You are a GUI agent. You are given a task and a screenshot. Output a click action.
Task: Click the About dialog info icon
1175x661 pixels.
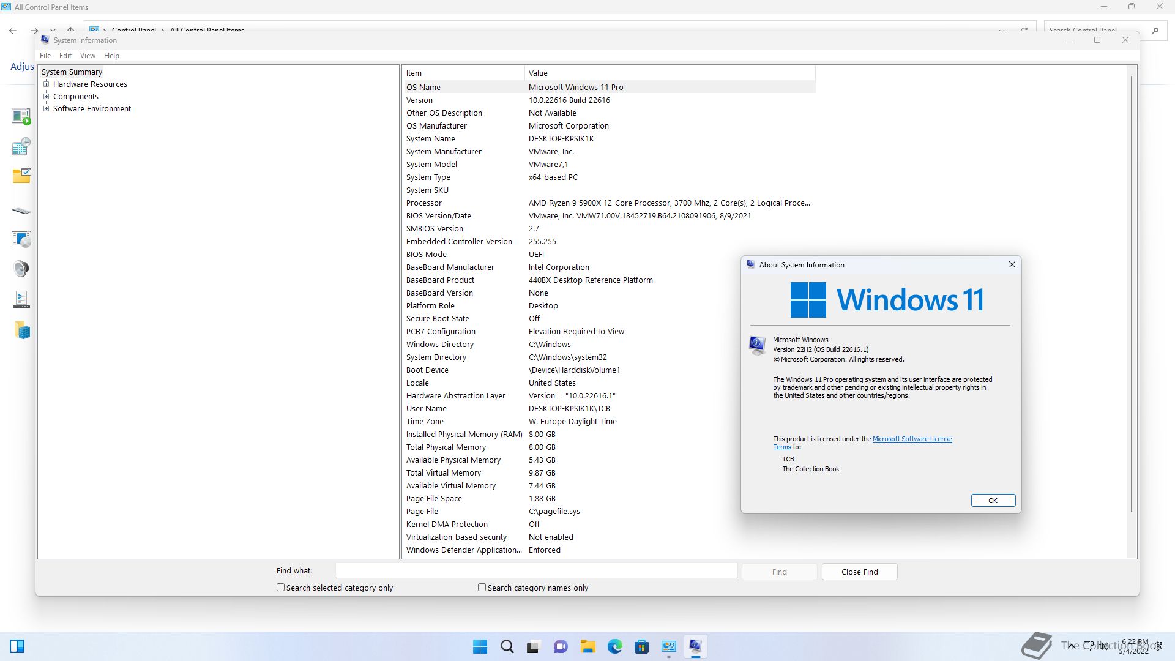pos(757,345)
